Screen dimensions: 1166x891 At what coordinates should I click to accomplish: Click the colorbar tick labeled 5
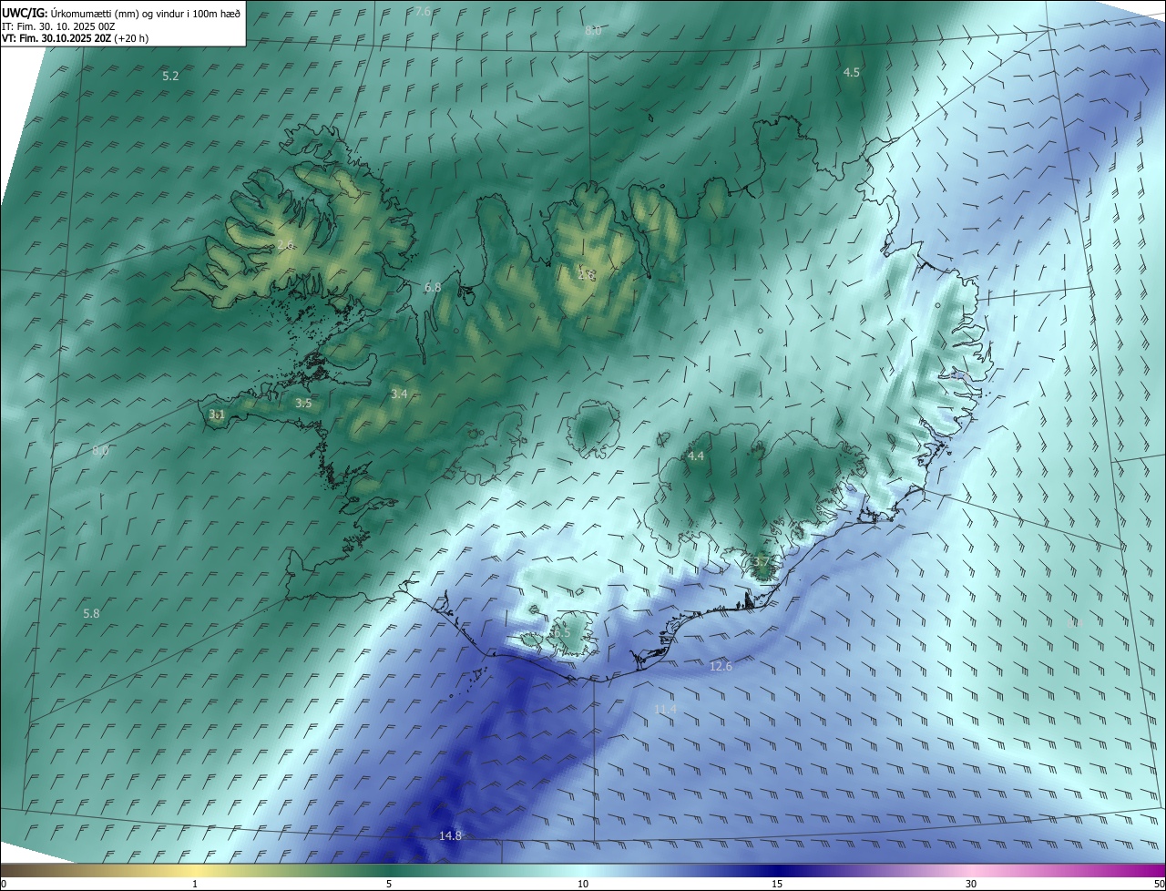389,884
